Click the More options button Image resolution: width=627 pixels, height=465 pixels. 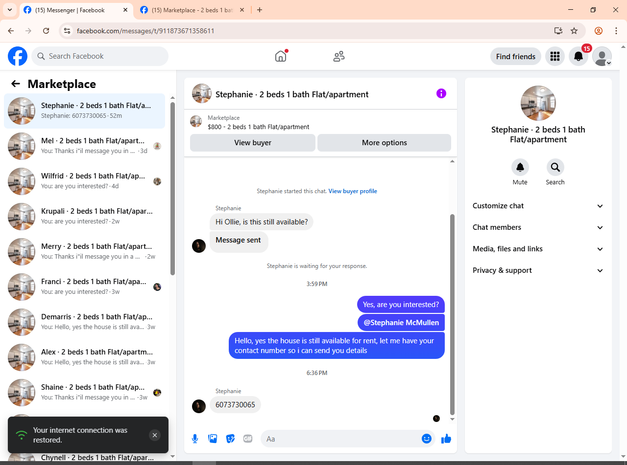[385, 143]
